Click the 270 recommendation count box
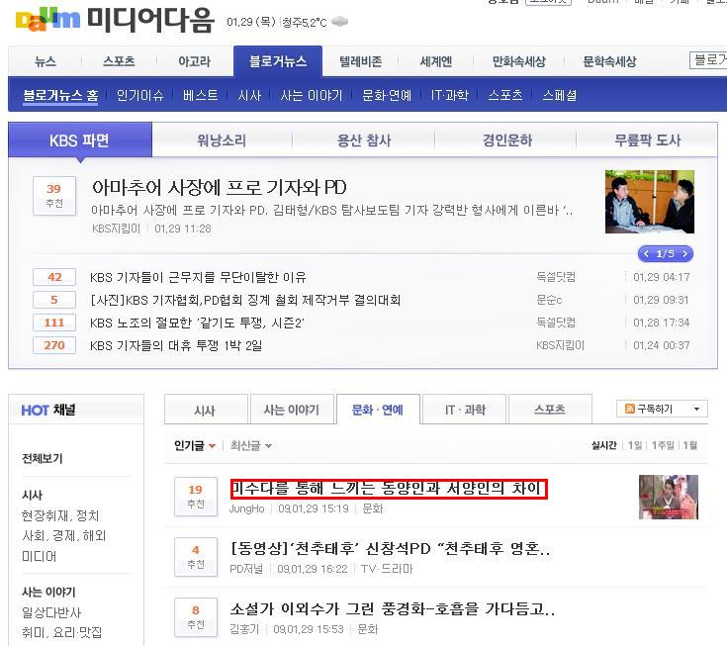The height and width of the screenshot is (646, 727). [54, 345]
